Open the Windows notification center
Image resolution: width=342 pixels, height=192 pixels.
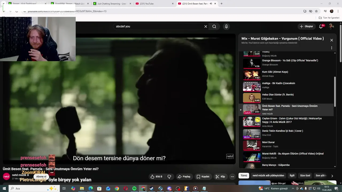(336, 189)
